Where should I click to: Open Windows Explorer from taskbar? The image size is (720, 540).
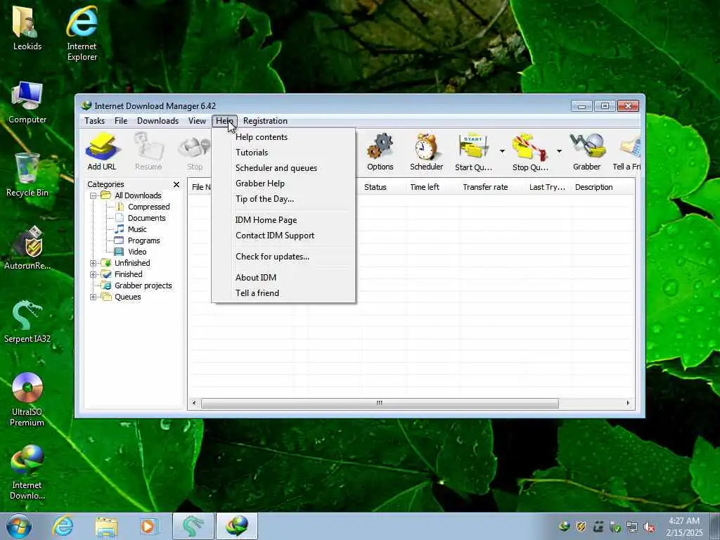106,526
